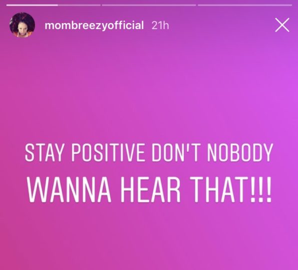
Task: Click the face in the profile avatar
Action: click(x=22, y=29)
